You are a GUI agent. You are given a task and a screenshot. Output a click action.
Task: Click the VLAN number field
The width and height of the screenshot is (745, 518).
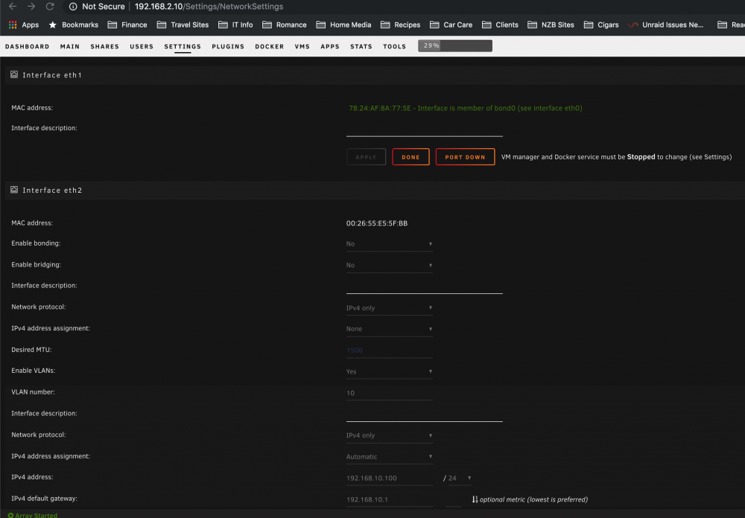[389, 393]
